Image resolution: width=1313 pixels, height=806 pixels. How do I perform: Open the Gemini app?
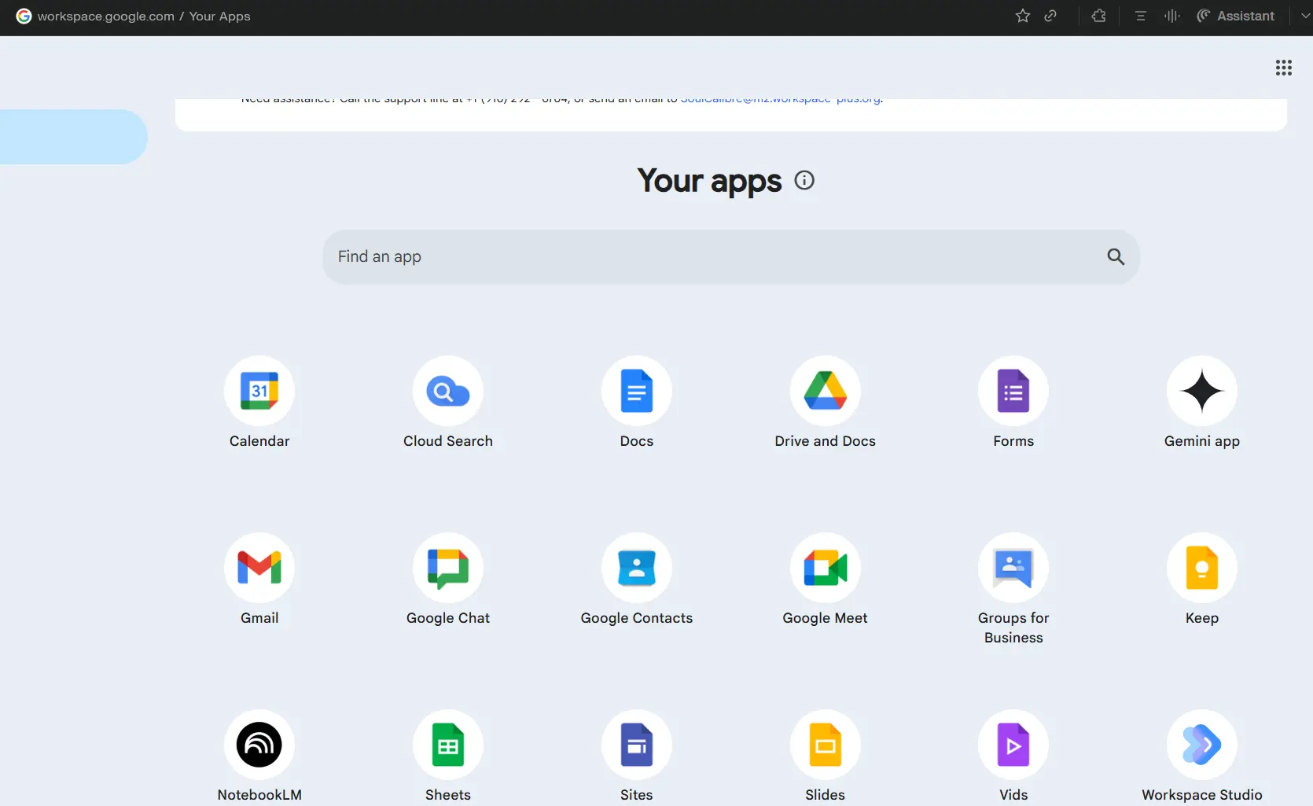click(x=1202, y=391)
